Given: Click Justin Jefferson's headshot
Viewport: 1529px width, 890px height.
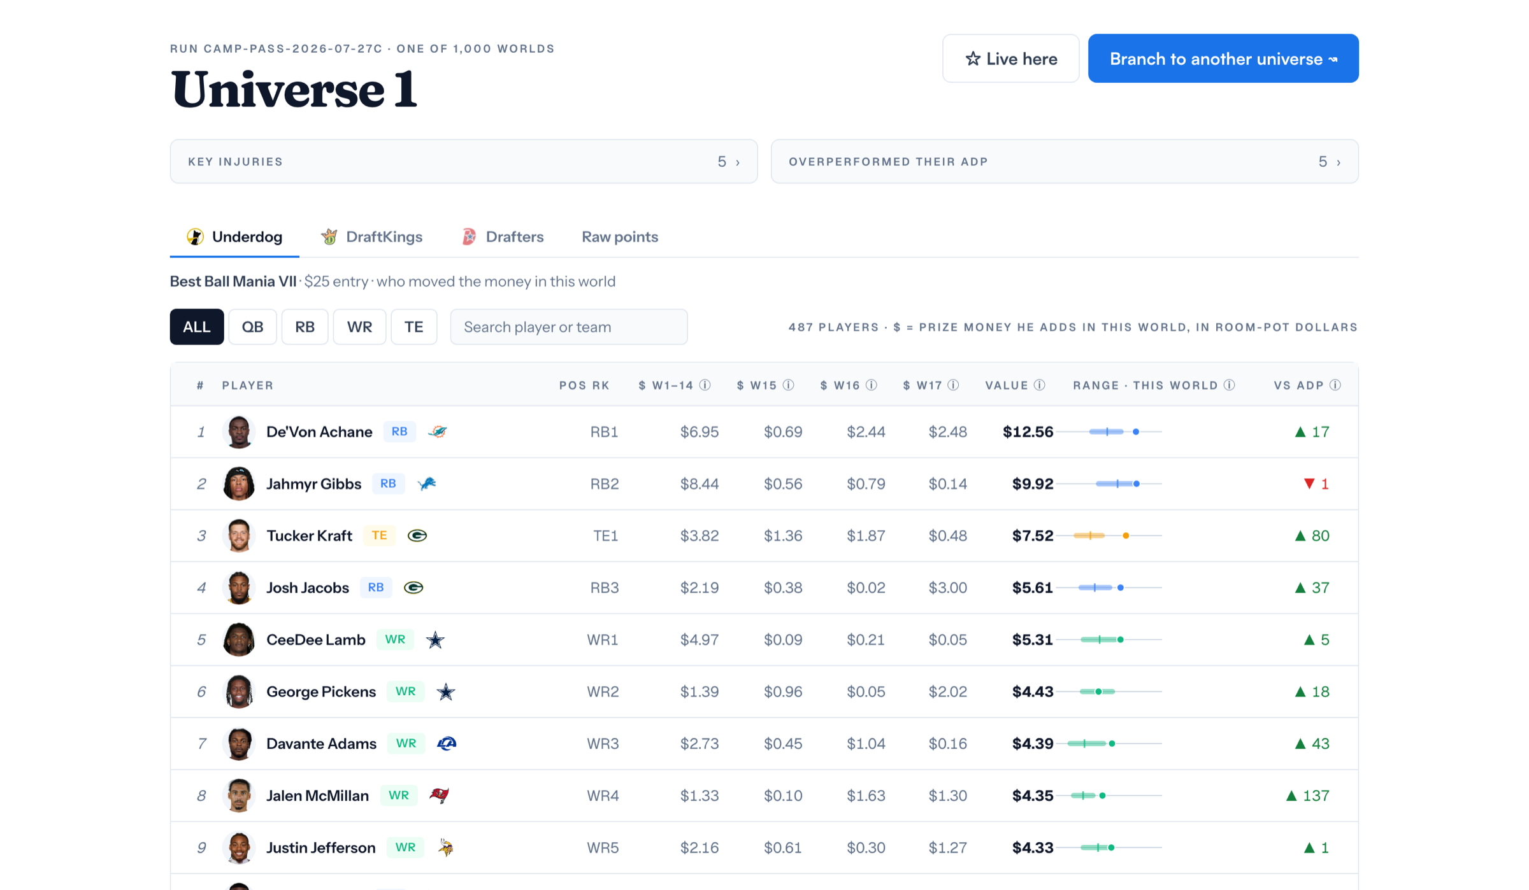Looking at the screenshot, I should point(239,848).
